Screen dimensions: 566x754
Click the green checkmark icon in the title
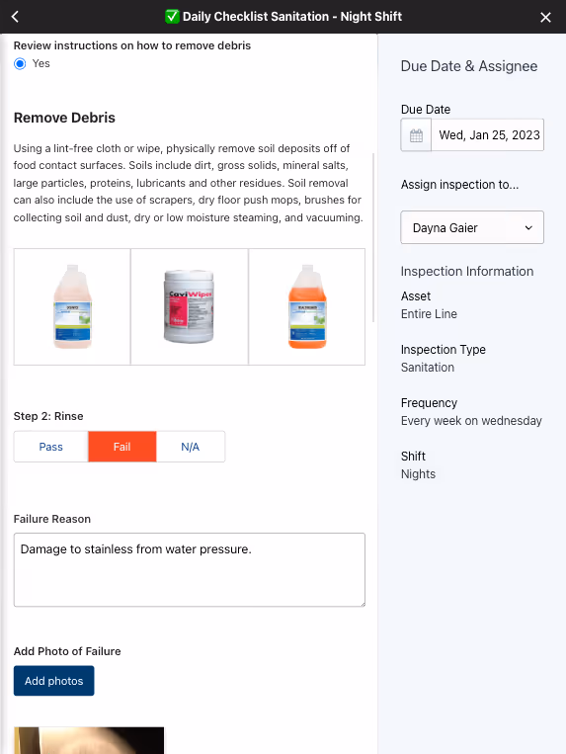[x=172, y=17]
